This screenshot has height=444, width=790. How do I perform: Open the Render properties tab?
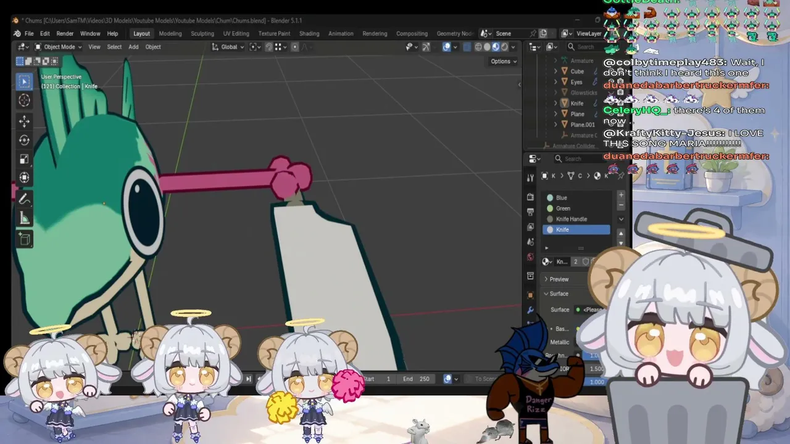click(530, 197)
